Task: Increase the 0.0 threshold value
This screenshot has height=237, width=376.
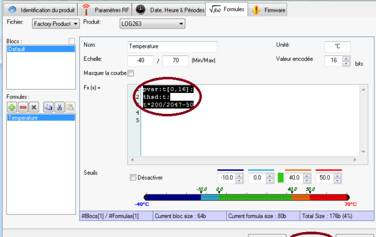Action: 270,176
